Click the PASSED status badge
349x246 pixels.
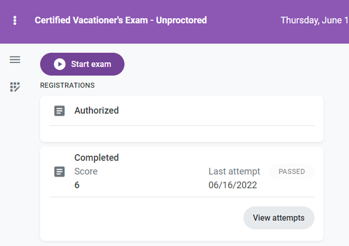coord(292,171)
